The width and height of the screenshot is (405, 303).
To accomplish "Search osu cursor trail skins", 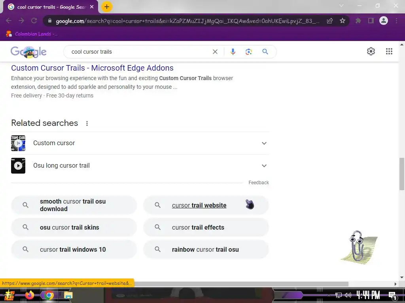I will (x=74, y=227).
